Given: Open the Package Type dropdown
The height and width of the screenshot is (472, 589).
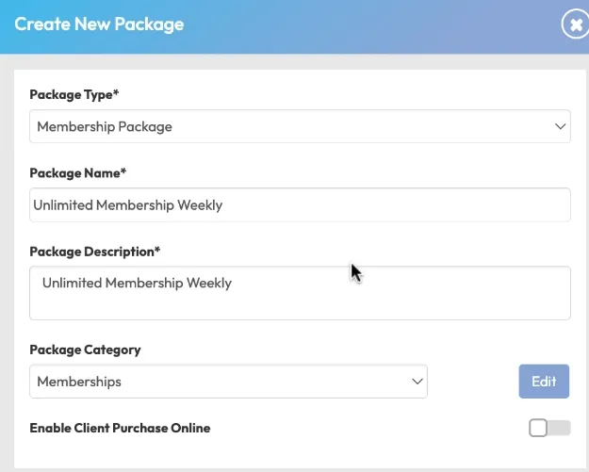Looking at the screenshot, I should (300, 126).
